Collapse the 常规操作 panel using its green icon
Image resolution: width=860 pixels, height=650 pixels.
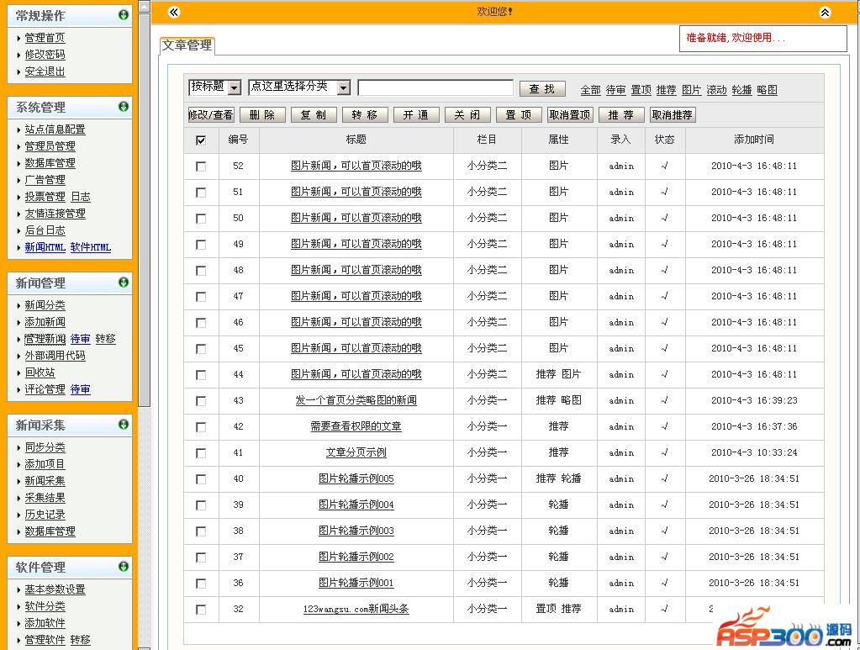coord(124,15)
